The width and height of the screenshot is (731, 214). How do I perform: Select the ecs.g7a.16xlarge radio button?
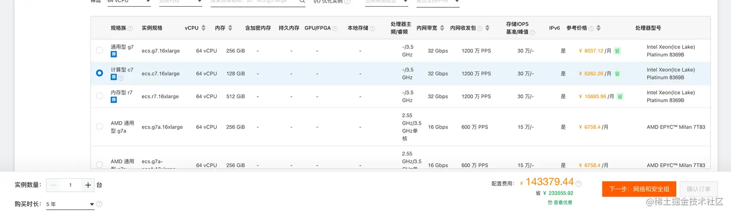100,127
